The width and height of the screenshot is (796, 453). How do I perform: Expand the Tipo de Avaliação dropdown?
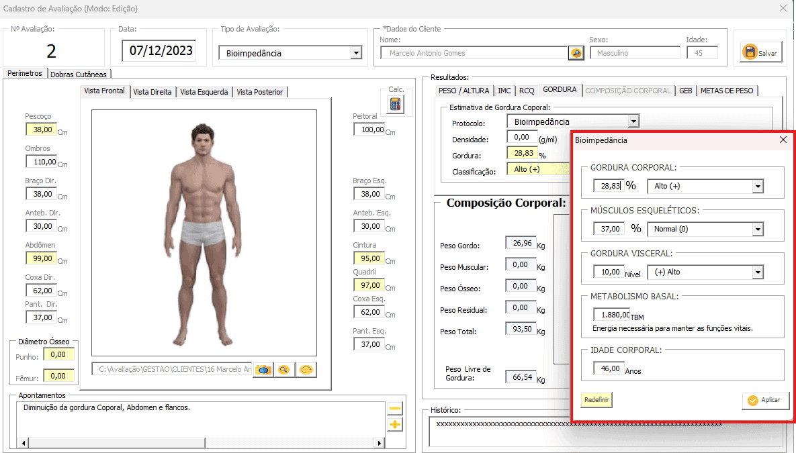[356, 54]
